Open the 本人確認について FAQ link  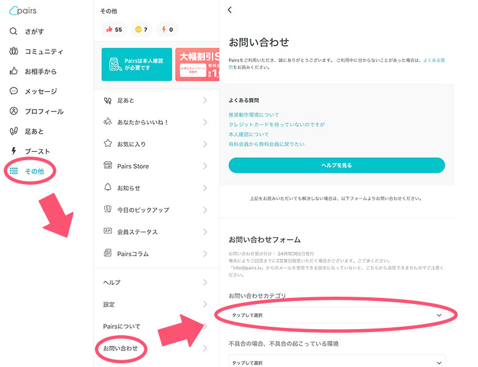point(248,135)
